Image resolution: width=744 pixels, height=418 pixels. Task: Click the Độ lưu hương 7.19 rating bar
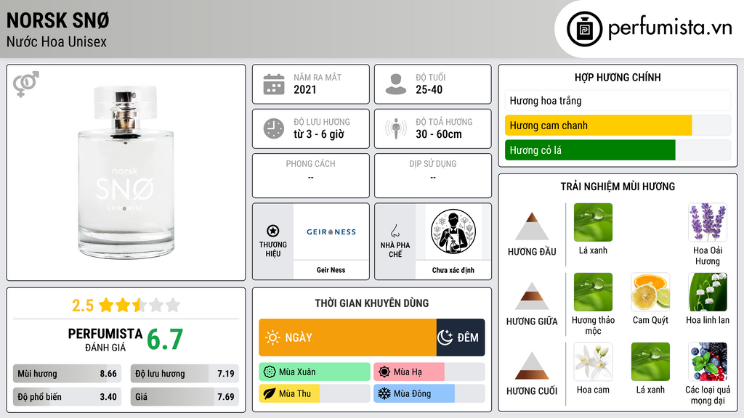coord(185,374)
